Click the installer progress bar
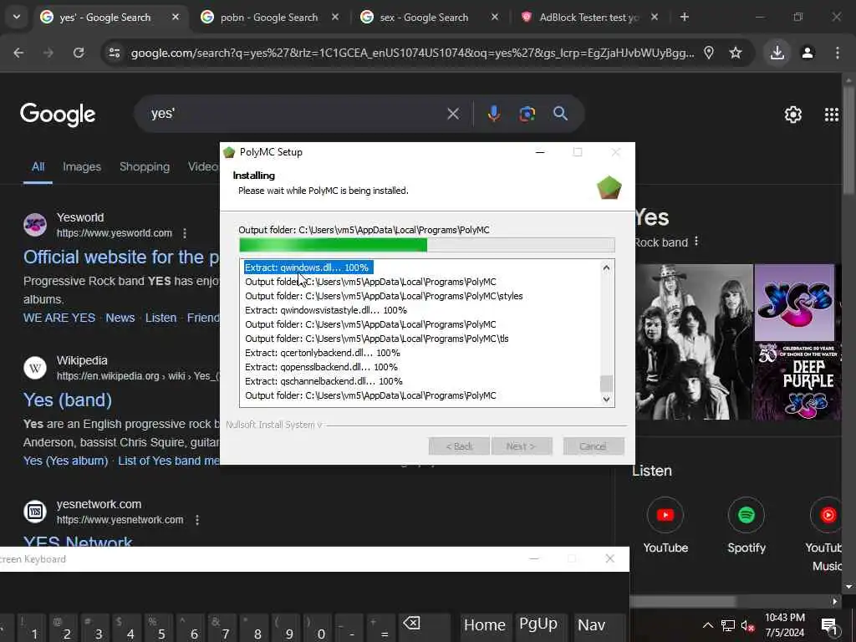Screen dimensions: 856x642 click(x=427, y=245)
